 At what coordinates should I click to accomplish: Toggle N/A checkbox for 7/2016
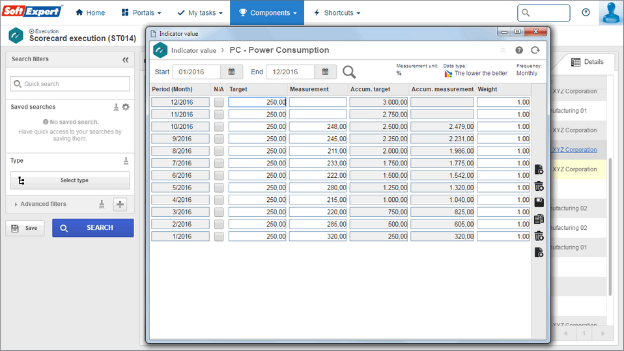click(219, 163)
